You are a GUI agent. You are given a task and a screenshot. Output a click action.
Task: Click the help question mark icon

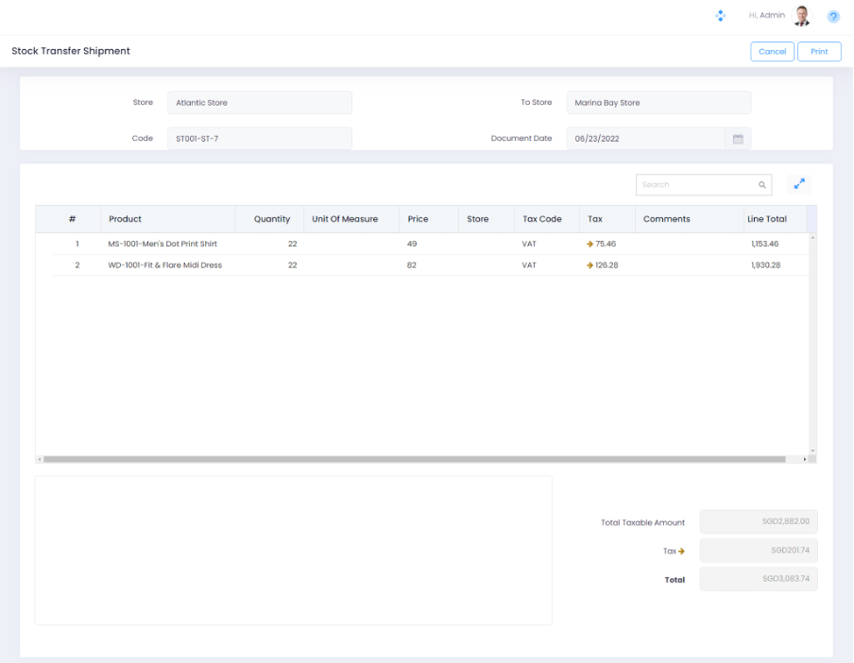[833, 17]
